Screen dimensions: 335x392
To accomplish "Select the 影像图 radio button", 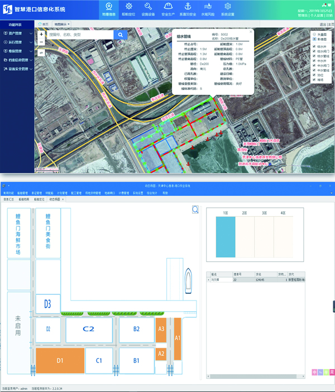I will pyautogui.click(x=314, y=39).
